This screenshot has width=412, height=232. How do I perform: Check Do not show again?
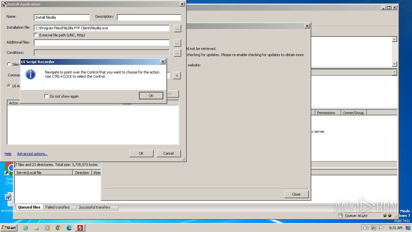tap(46, 96)
